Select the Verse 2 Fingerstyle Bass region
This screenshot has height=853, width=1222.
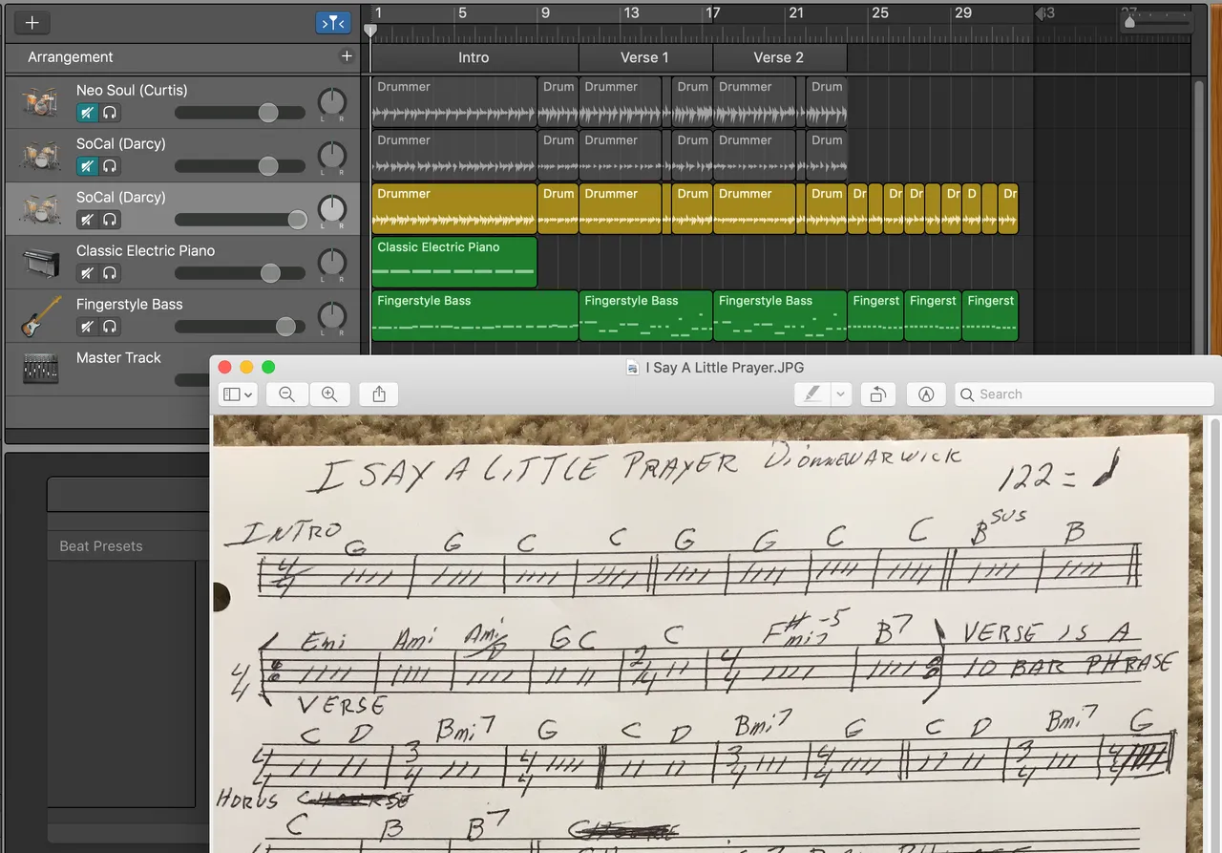point(780,316)
